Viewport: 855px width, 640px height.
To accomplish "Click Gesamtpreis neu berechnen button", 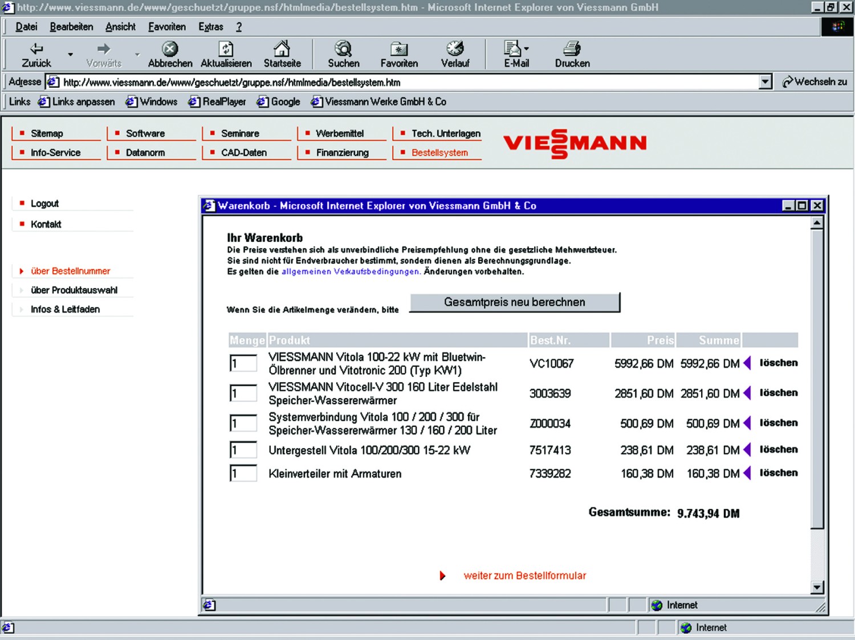I will coord(515,302).
